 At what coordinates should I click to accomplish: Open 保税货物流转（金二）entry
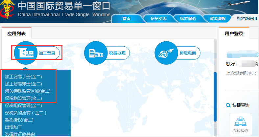point(26,113)
